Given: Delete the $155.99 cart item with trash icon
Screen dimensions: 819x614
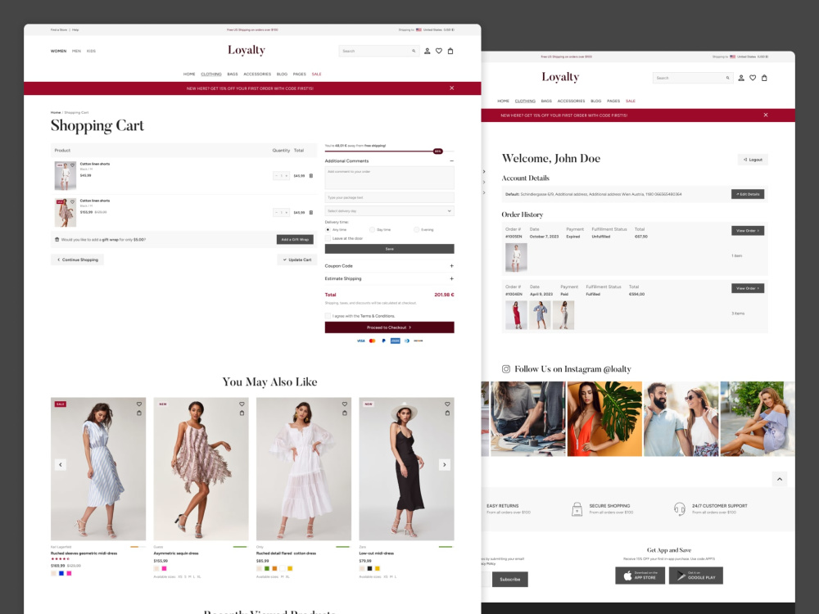Looking at the screenshot, I should [x=310, y=213].
